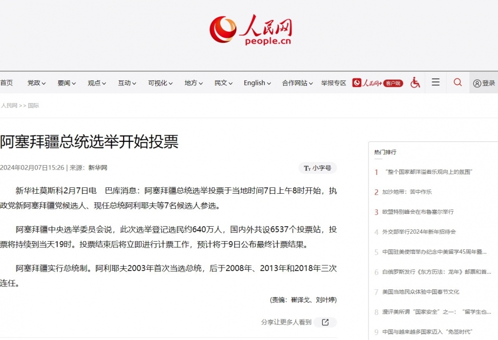Open ranked article 白俄罗斯发行《东方历法：龙年》邮票
The width and height of the screenshot is (498, 340).
pos(436,272)
